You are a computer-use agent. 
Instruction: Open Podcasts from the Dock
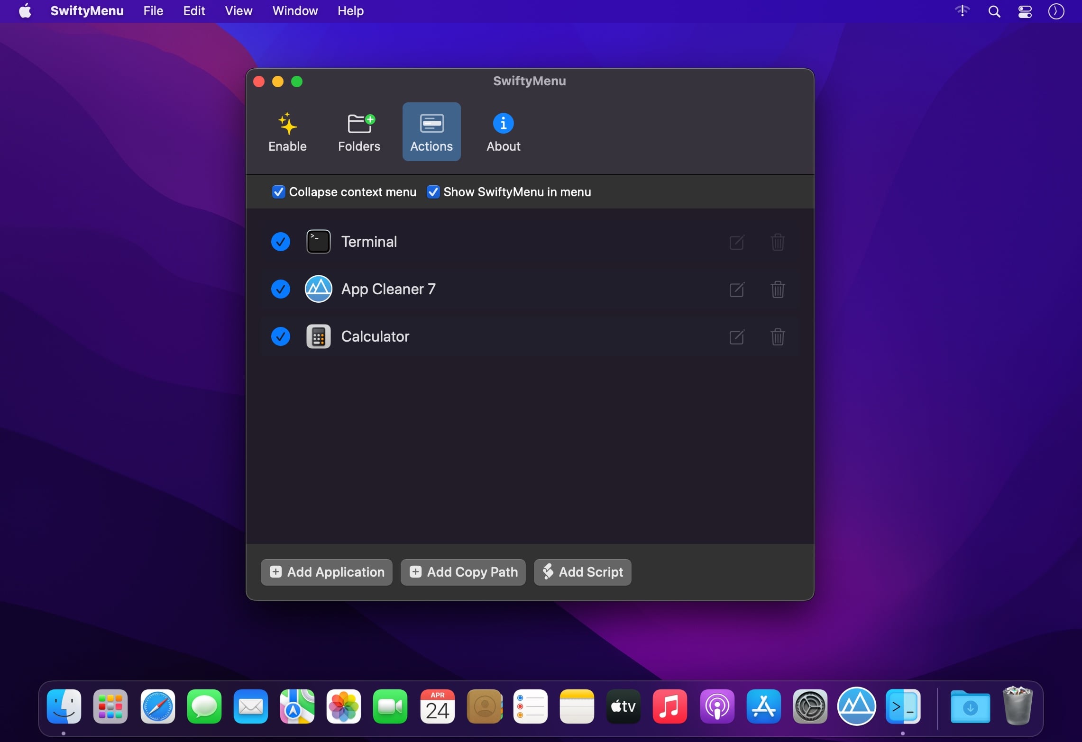click(x=717, y=706)
